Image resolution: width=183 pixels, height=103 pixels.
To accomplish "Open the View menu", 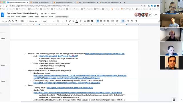I will pyautogui.click(x=18, y=17).
